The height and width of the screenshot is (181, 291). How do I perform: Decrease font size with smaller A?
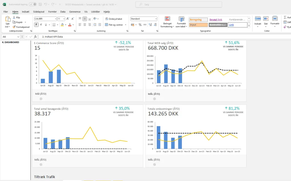click(x=72, y=19)
